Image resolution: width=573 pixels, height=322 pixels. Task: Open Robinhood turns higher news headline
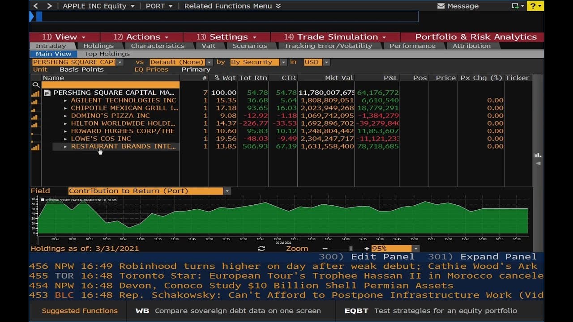click(x=286, y=266)
